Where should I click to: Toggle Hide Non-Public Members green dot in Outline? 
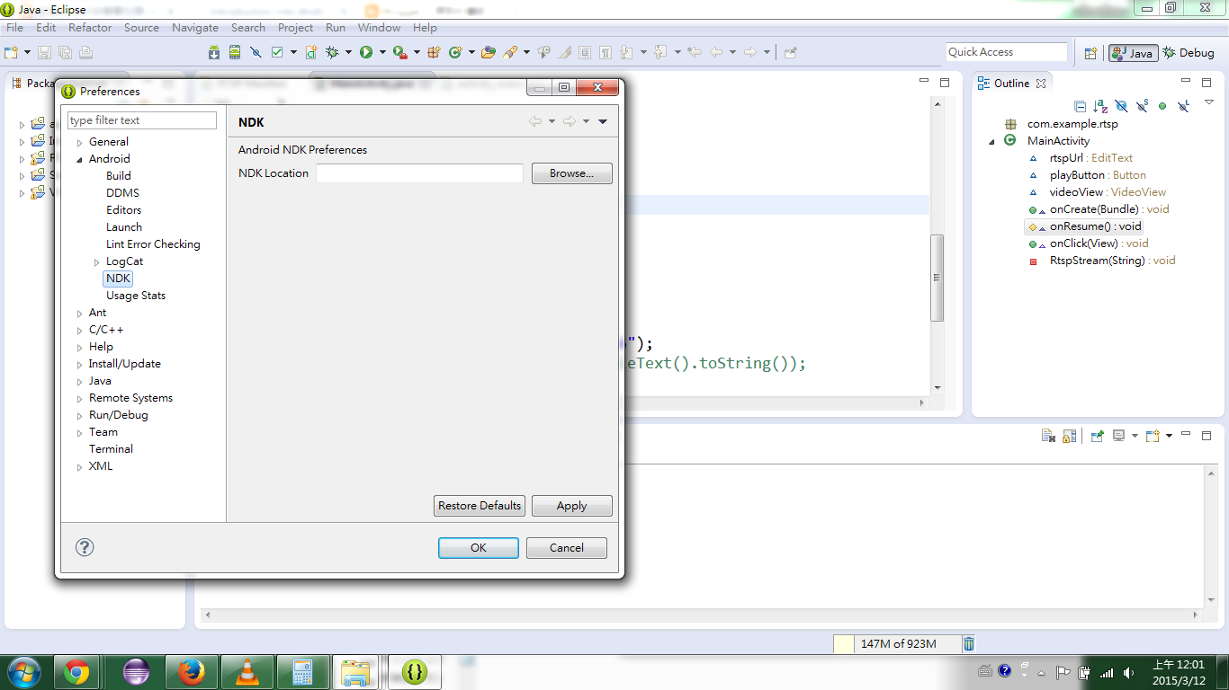click(1162, 106)
